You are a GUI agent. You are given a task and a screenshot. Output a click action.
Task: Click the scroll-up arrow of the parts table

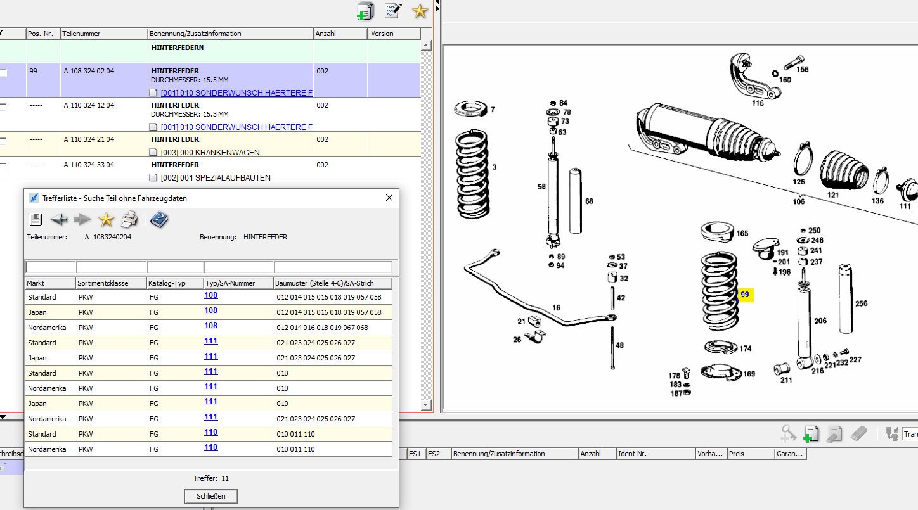426,46
